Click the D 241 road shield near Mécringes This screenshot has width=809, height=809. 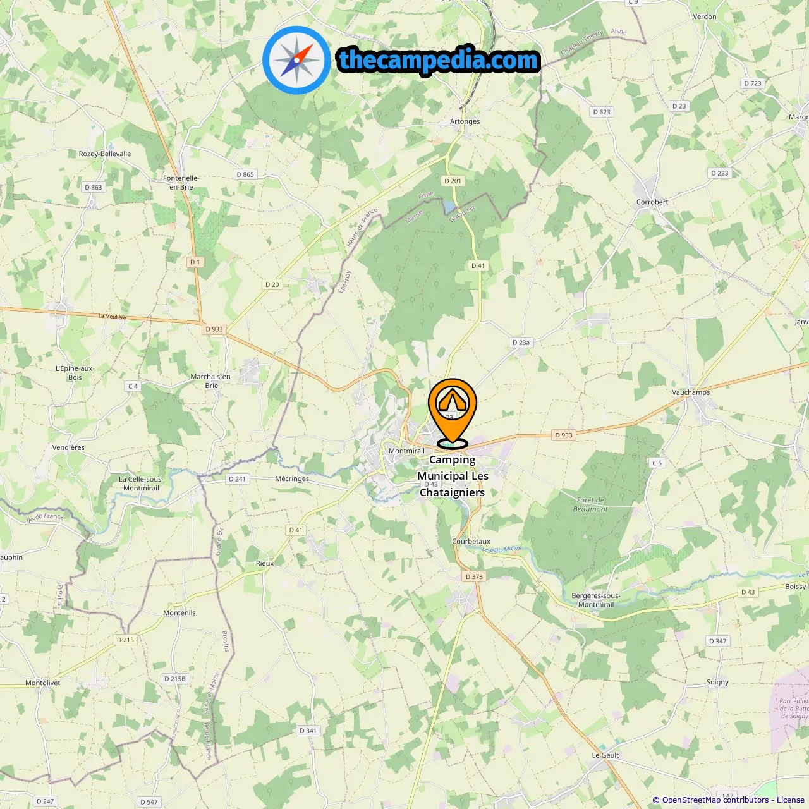click(x=237, y=479)
